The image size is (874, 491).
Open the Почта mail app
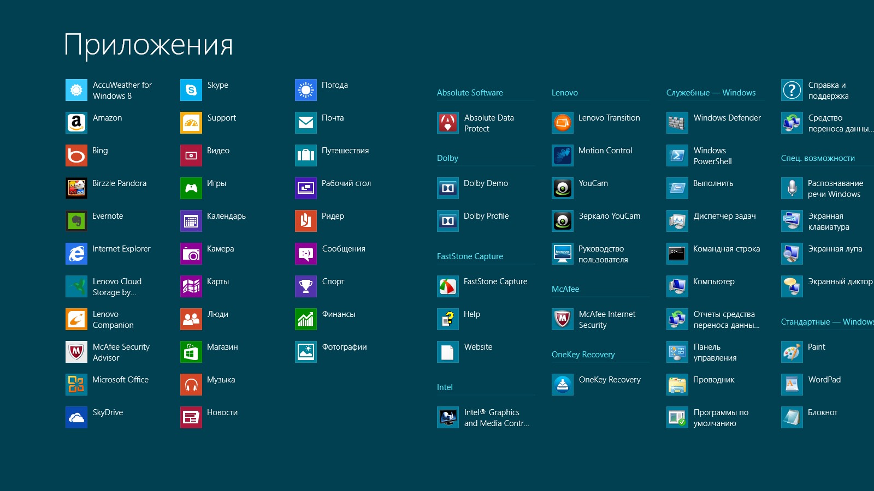(305, 123)
